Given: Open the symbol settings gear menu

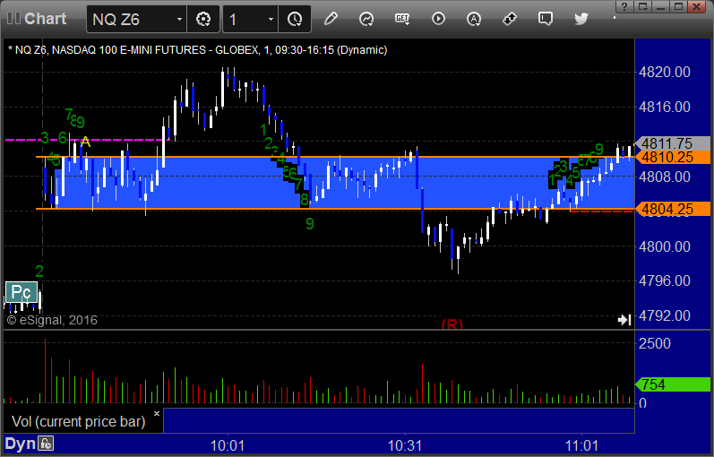Looking at the screenshot, I should [203, 19].
